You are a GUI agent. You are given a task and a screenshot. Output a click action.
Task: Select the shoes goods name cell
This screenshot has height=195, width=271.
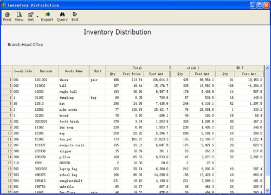[74, 80]
